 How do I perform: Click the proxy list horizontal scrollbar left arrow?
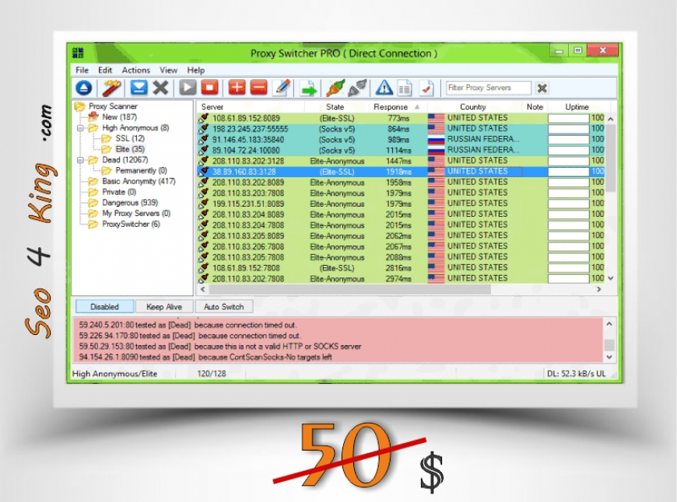[x=202, y=289]
